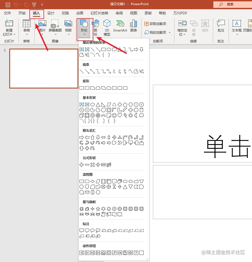The width and height of the screenshot is (252, 262).
Task: Select rectangle in 矩形 section
Action: (82, 88)
